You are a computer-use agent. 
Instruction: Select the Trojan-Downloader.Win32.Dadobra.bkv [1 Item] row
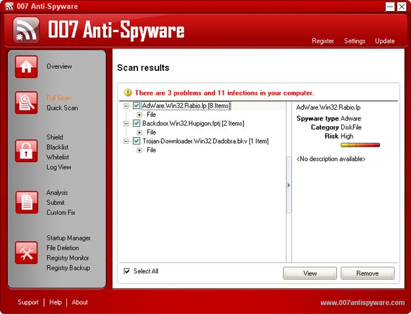(x=205, y=141)
